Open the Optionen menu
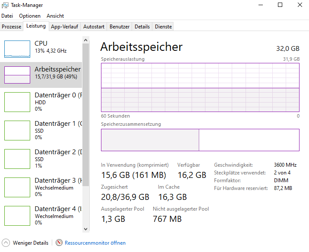 30,16
